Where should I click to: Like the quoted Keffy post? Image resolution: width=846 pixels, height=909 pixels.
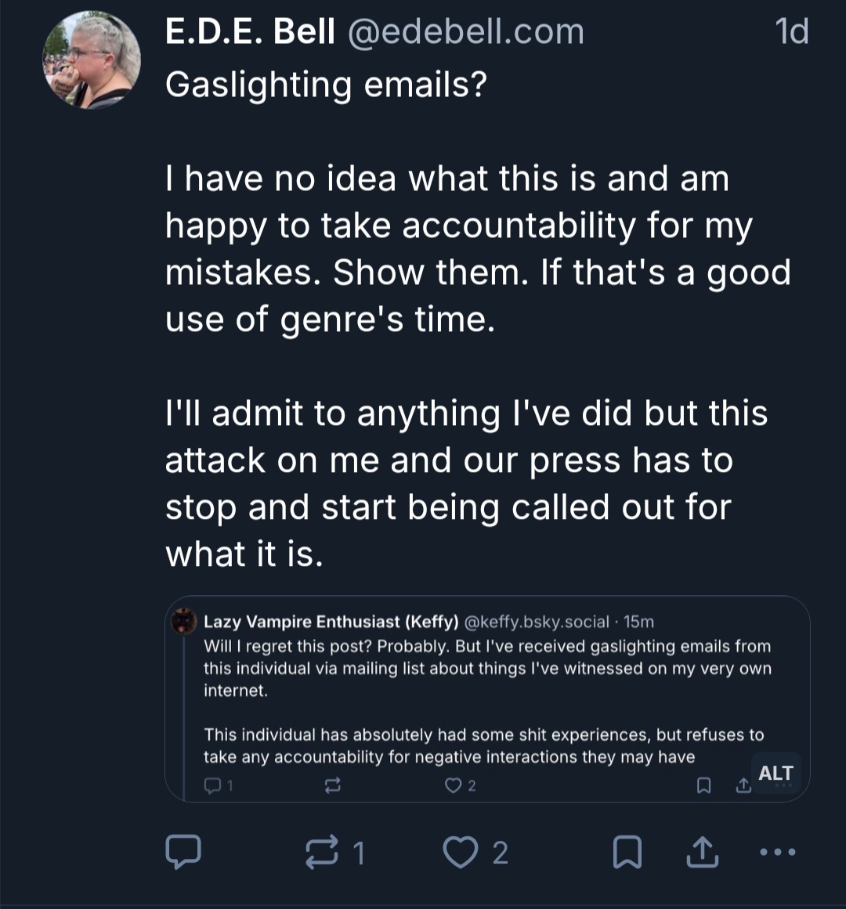click(x=453, y=785)
